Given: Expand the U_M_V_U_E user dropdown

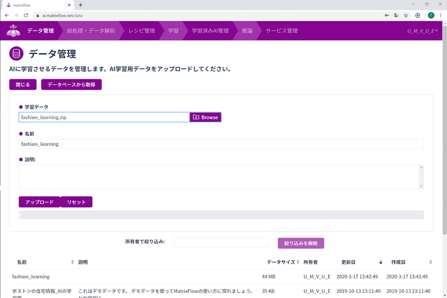Looking at the screenshot, I should (x=422, y=31).
